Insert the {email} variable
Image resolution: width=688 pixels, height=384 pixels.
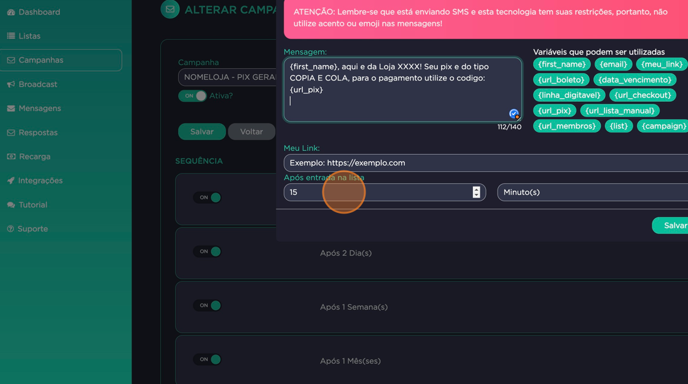[614, 64]
